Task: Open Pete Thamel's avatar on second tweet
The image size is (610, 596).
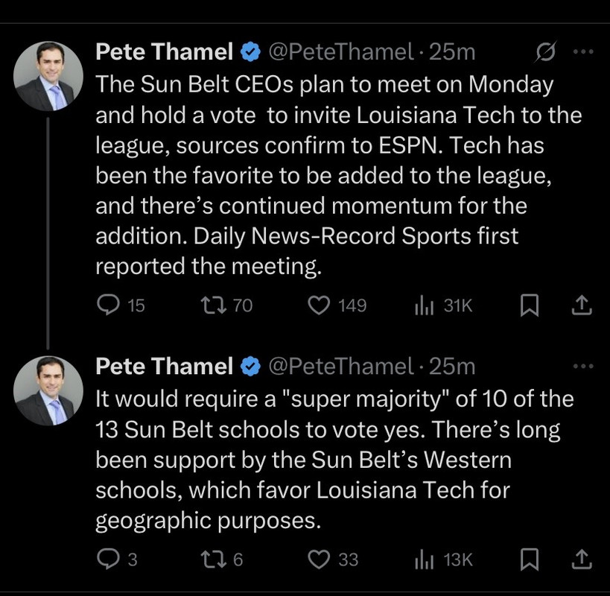Action: [x=49, y=390]
